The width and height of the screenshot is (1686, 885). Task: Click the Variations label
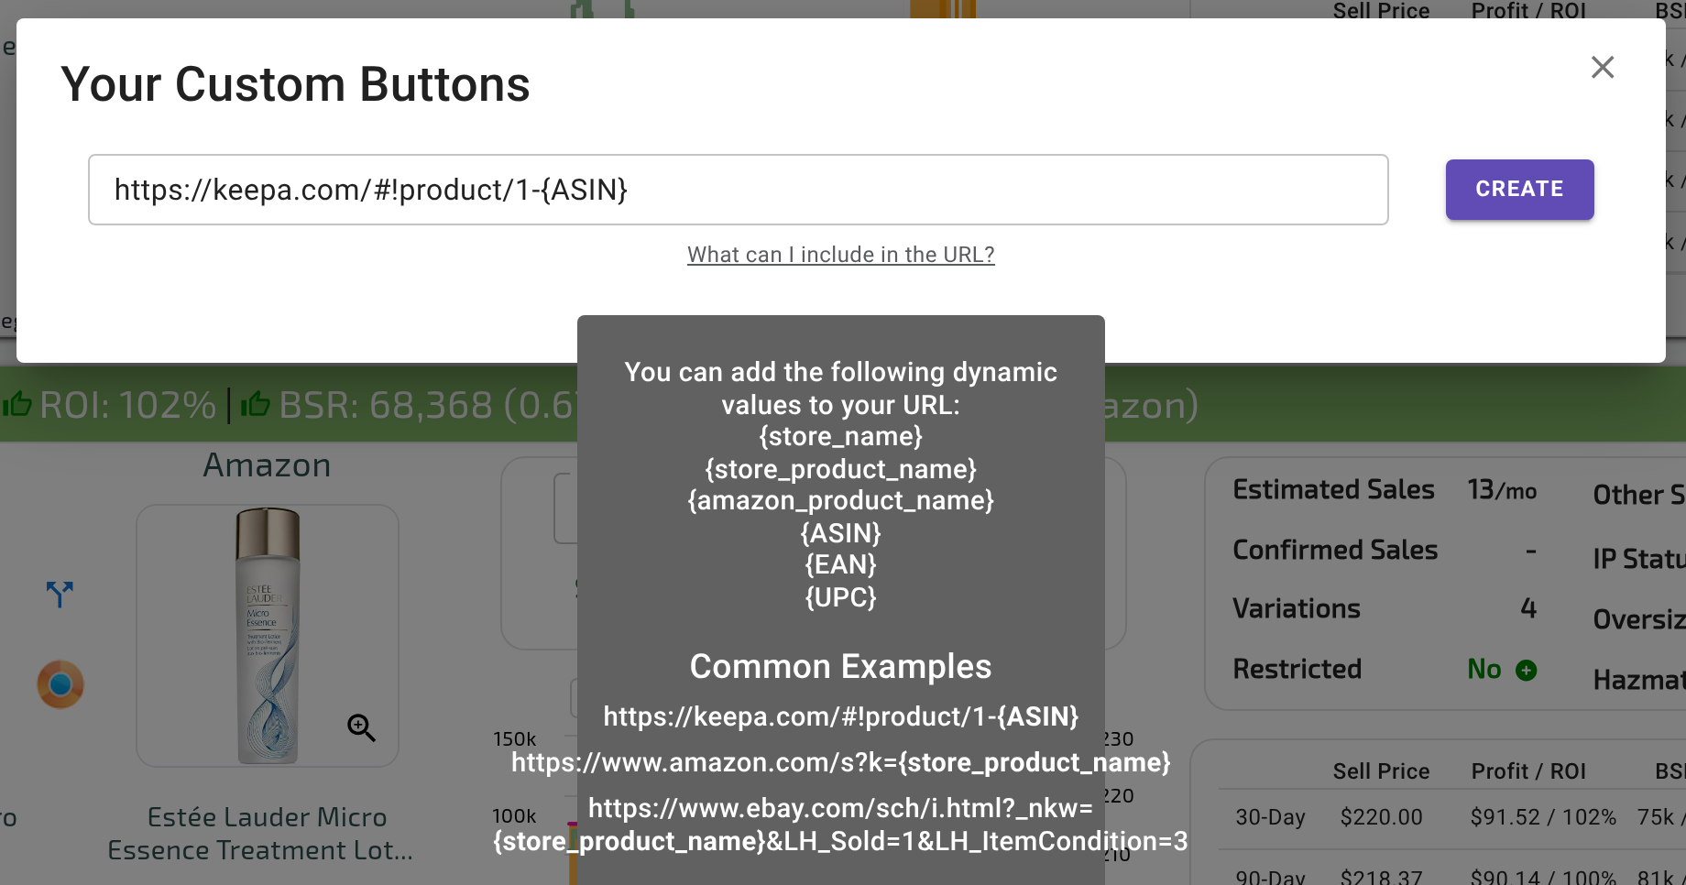[1297, 609]
